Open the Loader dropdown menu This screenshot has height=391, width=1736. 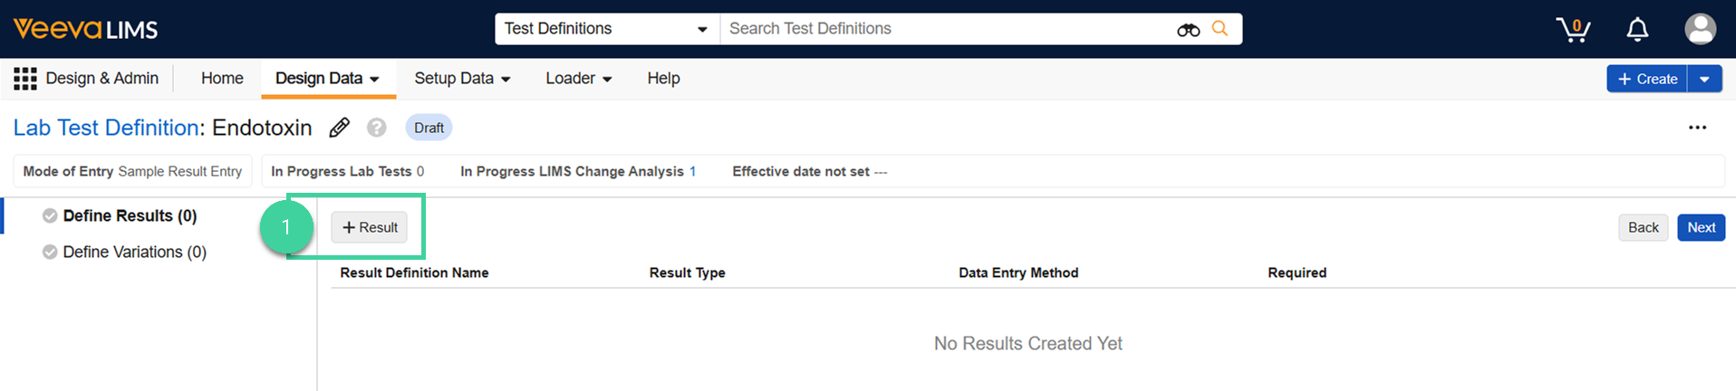(578, 79)
